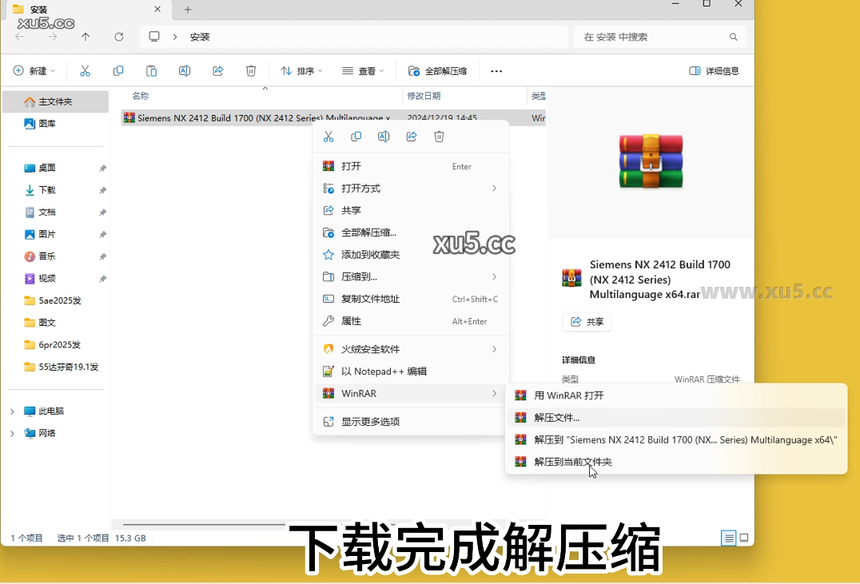The height and width of the screenshot is (584, 860).
Task: Select the Paste icon in the toolbar
Action: (x=151, y=71)
